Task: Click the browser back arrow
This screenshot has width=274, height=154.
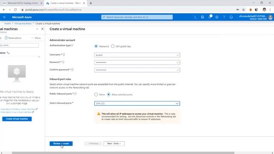Action: (4, 10)
